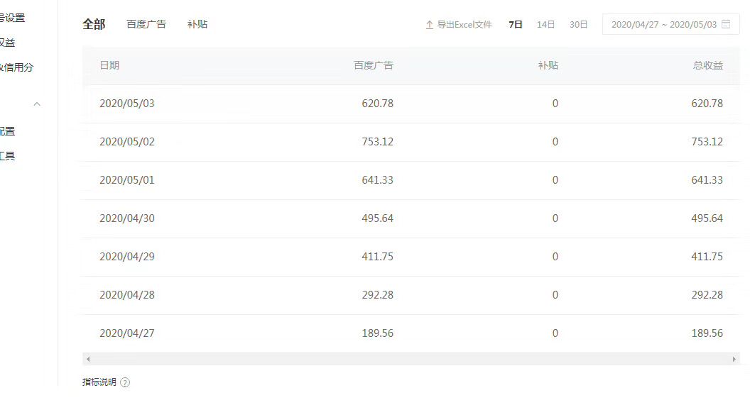
Task: Open the 工具 sidebar item
Action: (x=8, y=156)
